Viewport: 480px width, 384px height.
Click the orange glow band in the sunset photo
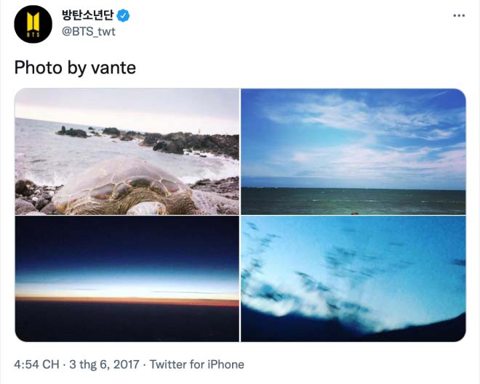tap(127, 300)
